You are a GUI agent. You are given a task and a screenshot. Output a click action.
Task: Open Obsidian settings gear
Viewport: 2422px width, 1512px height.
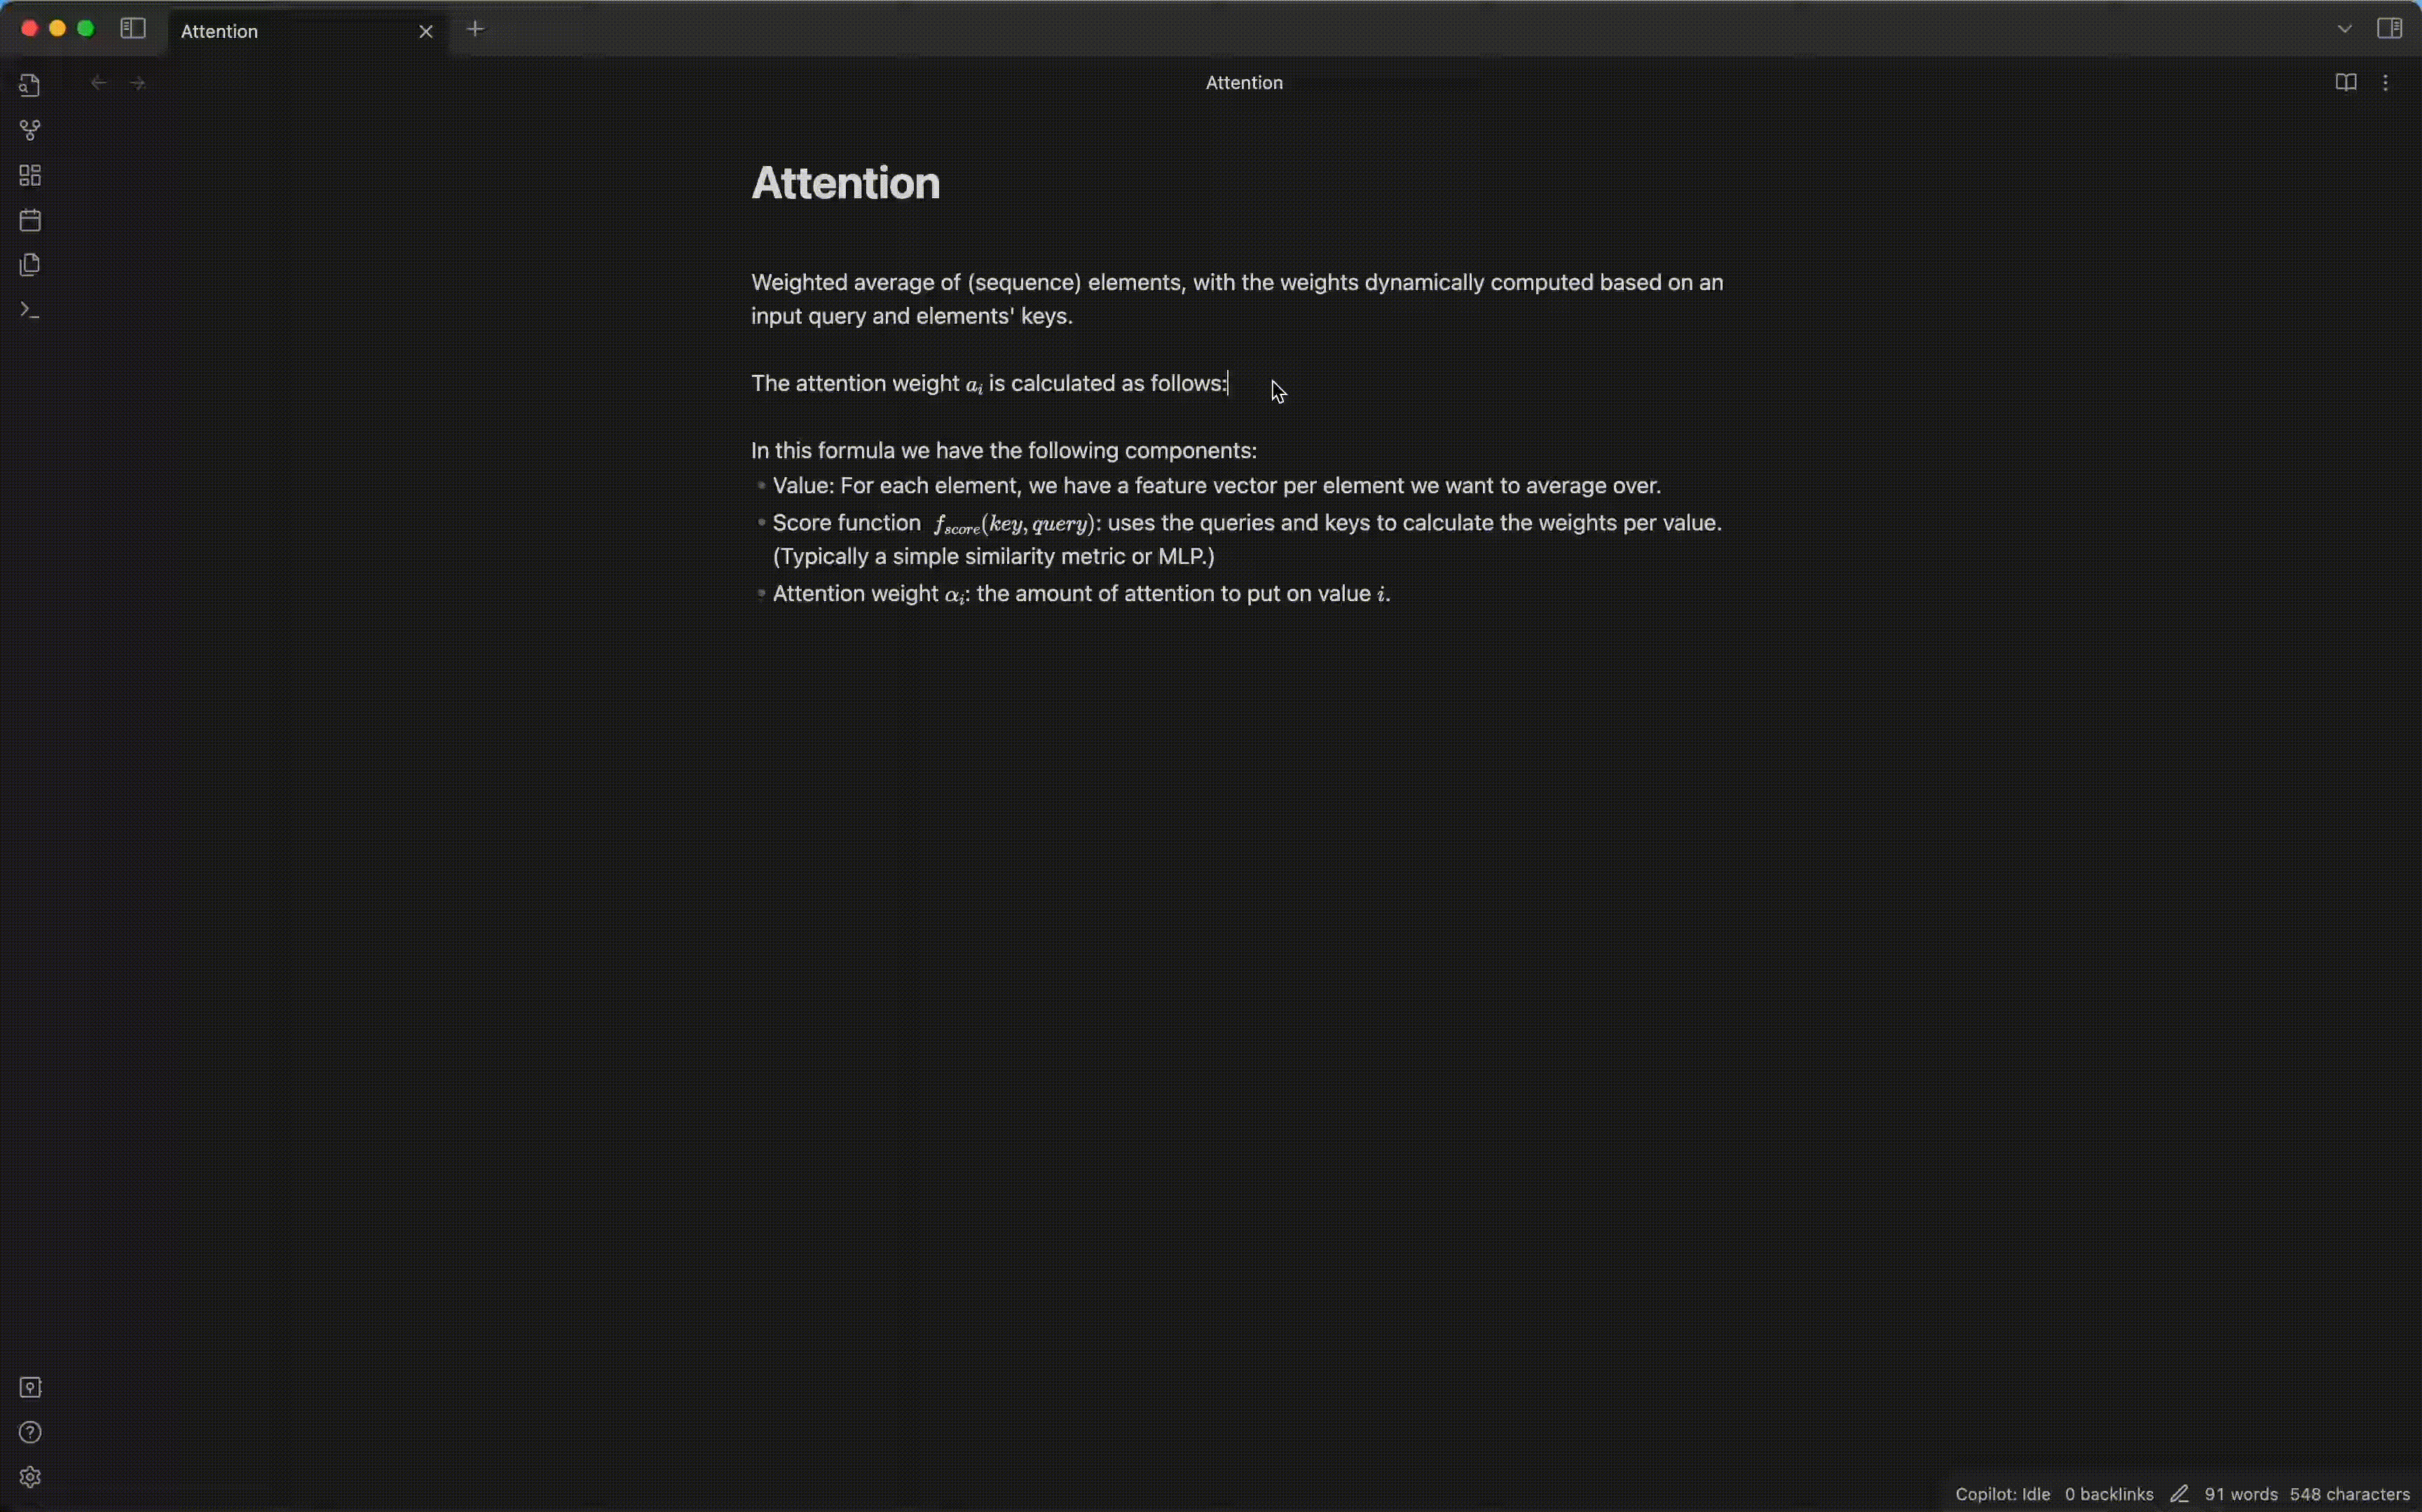[30, 1477]
